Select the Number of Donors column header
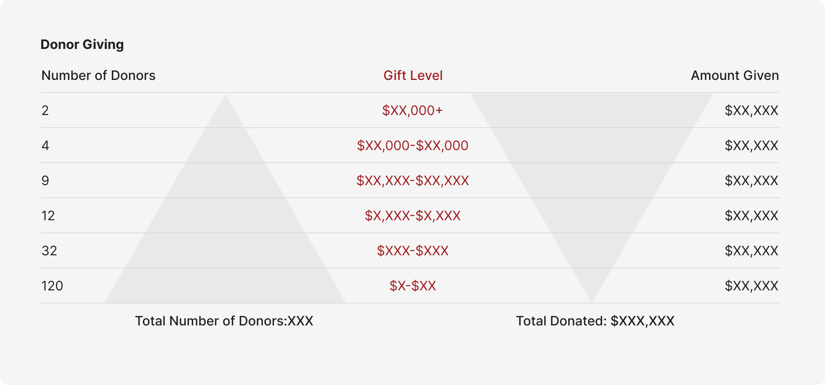The image size is (825, 385). point(98,75)
